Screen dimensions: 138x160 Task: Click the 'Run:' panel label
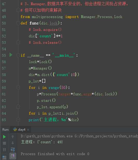[x=6, y=130]
